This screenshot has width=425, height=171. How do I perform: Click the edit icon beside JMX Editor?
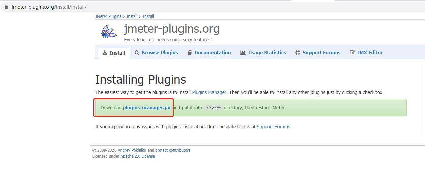(x=352, y=53)
